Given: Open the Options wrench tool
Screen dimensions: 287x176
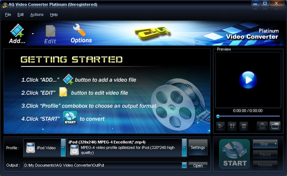Looking at the screenshot, I should click(79, 30).
